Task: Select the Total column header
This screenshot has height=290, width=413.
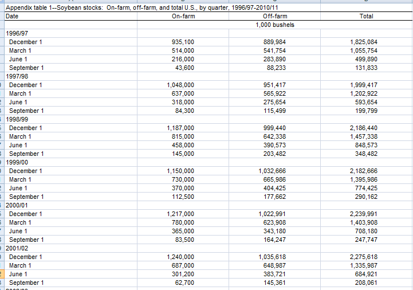Action: (x=366, y=16)
